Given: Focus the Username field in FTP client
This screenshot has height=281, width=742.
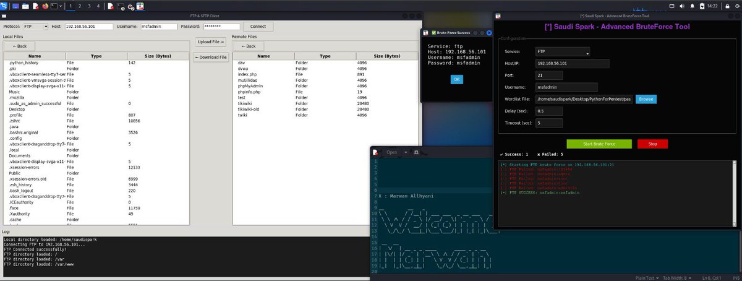Looking at the screenshot, I should [158, 27].
